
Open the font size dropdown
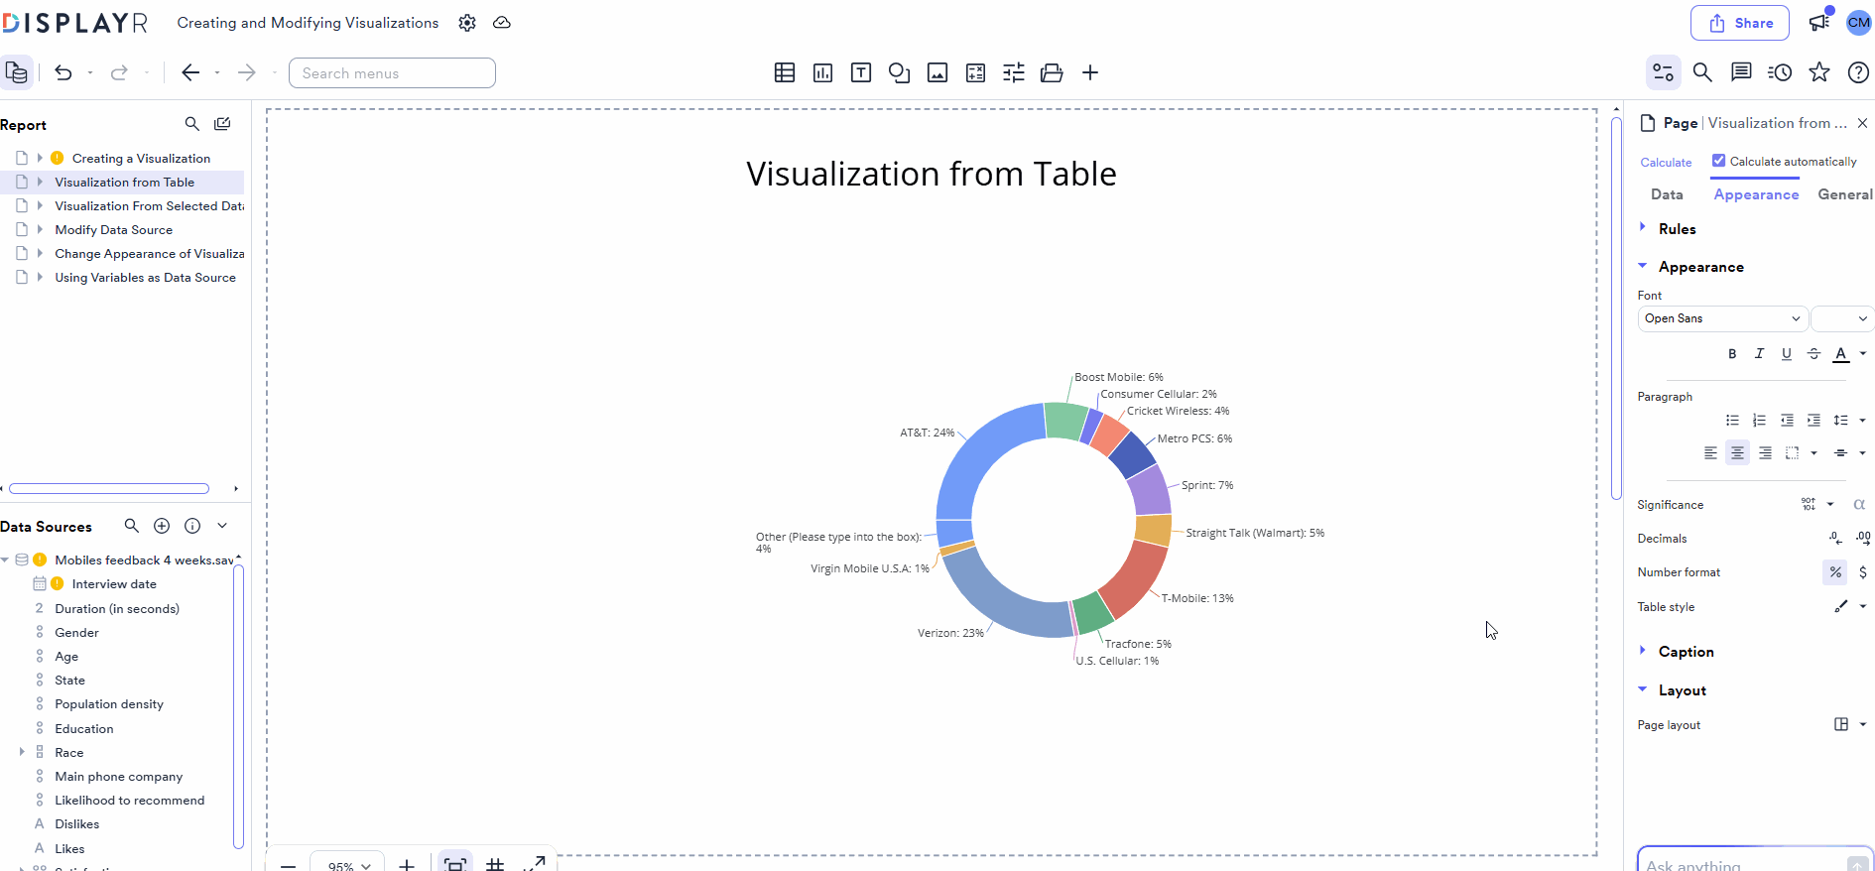coord(1842,318)
